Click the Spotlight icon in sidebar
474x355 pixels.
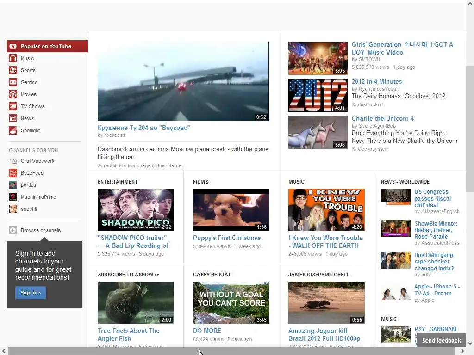pyautogui.click(x=12, y=130)
